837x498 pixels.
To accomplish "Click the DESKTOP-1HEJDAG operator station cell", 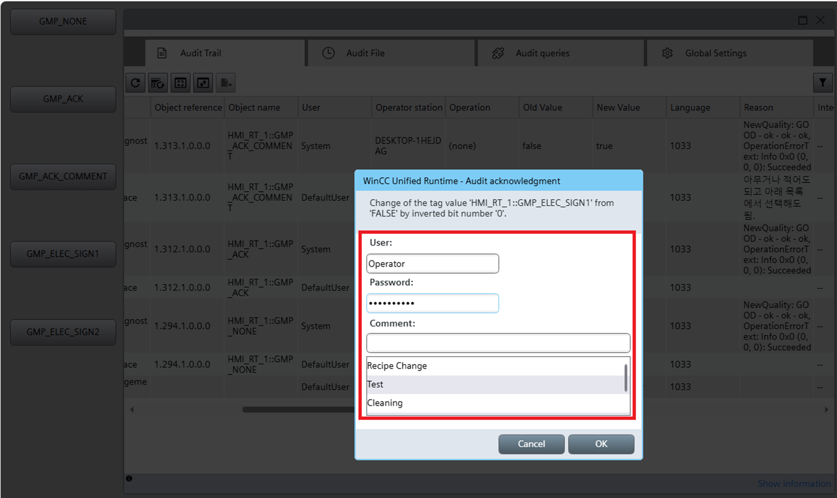I will coord(408,146).
